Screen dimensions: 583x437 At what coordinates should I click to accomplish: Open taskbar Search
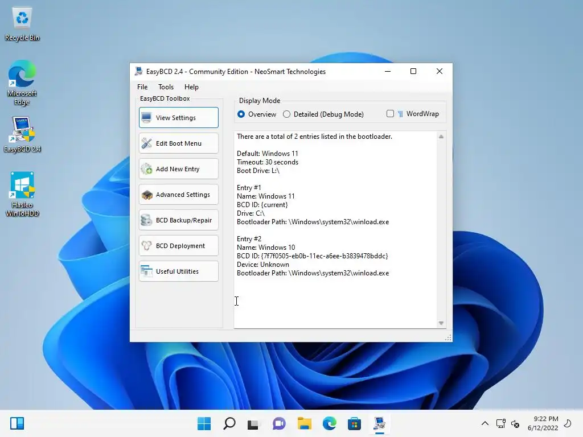pyautogui.click(x=229, y=423)
